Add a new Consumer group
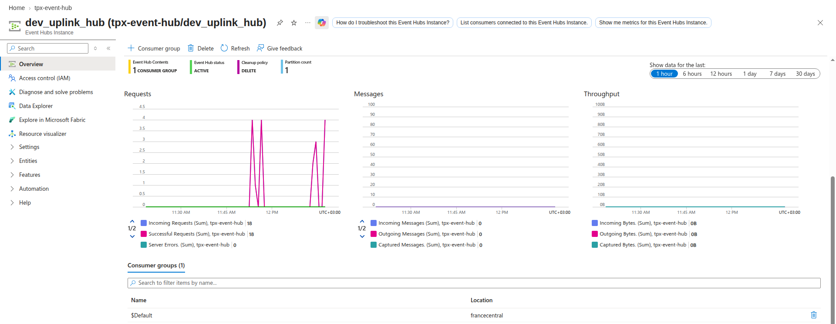Screen dimensions: 836x324 point(154,48)
